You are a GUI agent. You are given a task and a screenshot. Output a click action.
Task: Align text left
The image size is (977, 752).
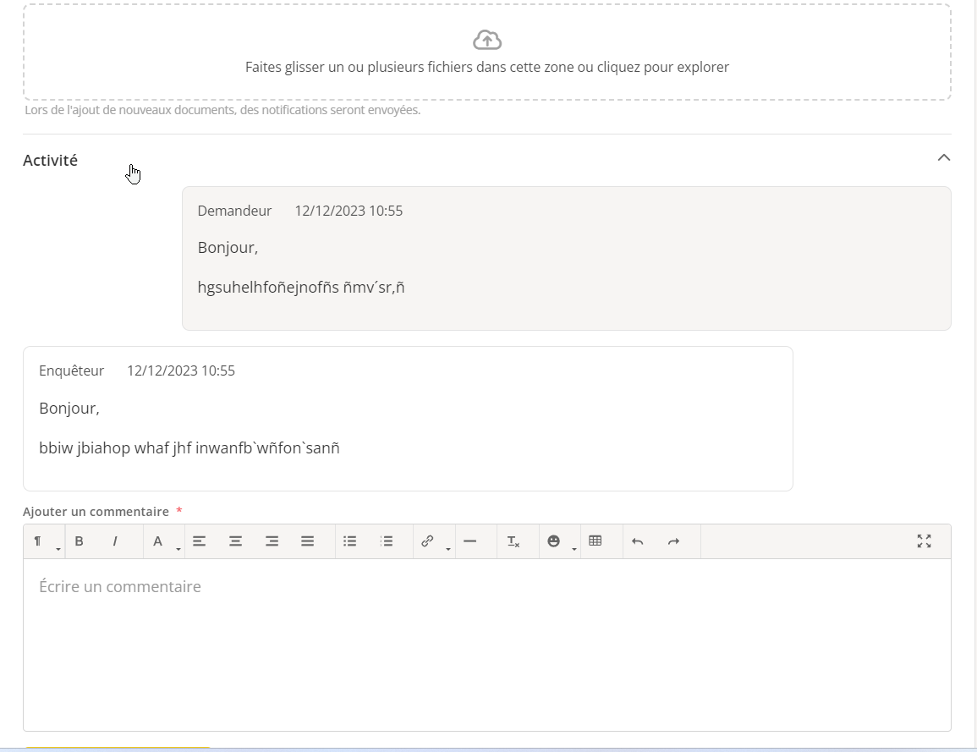coord(199,541)
